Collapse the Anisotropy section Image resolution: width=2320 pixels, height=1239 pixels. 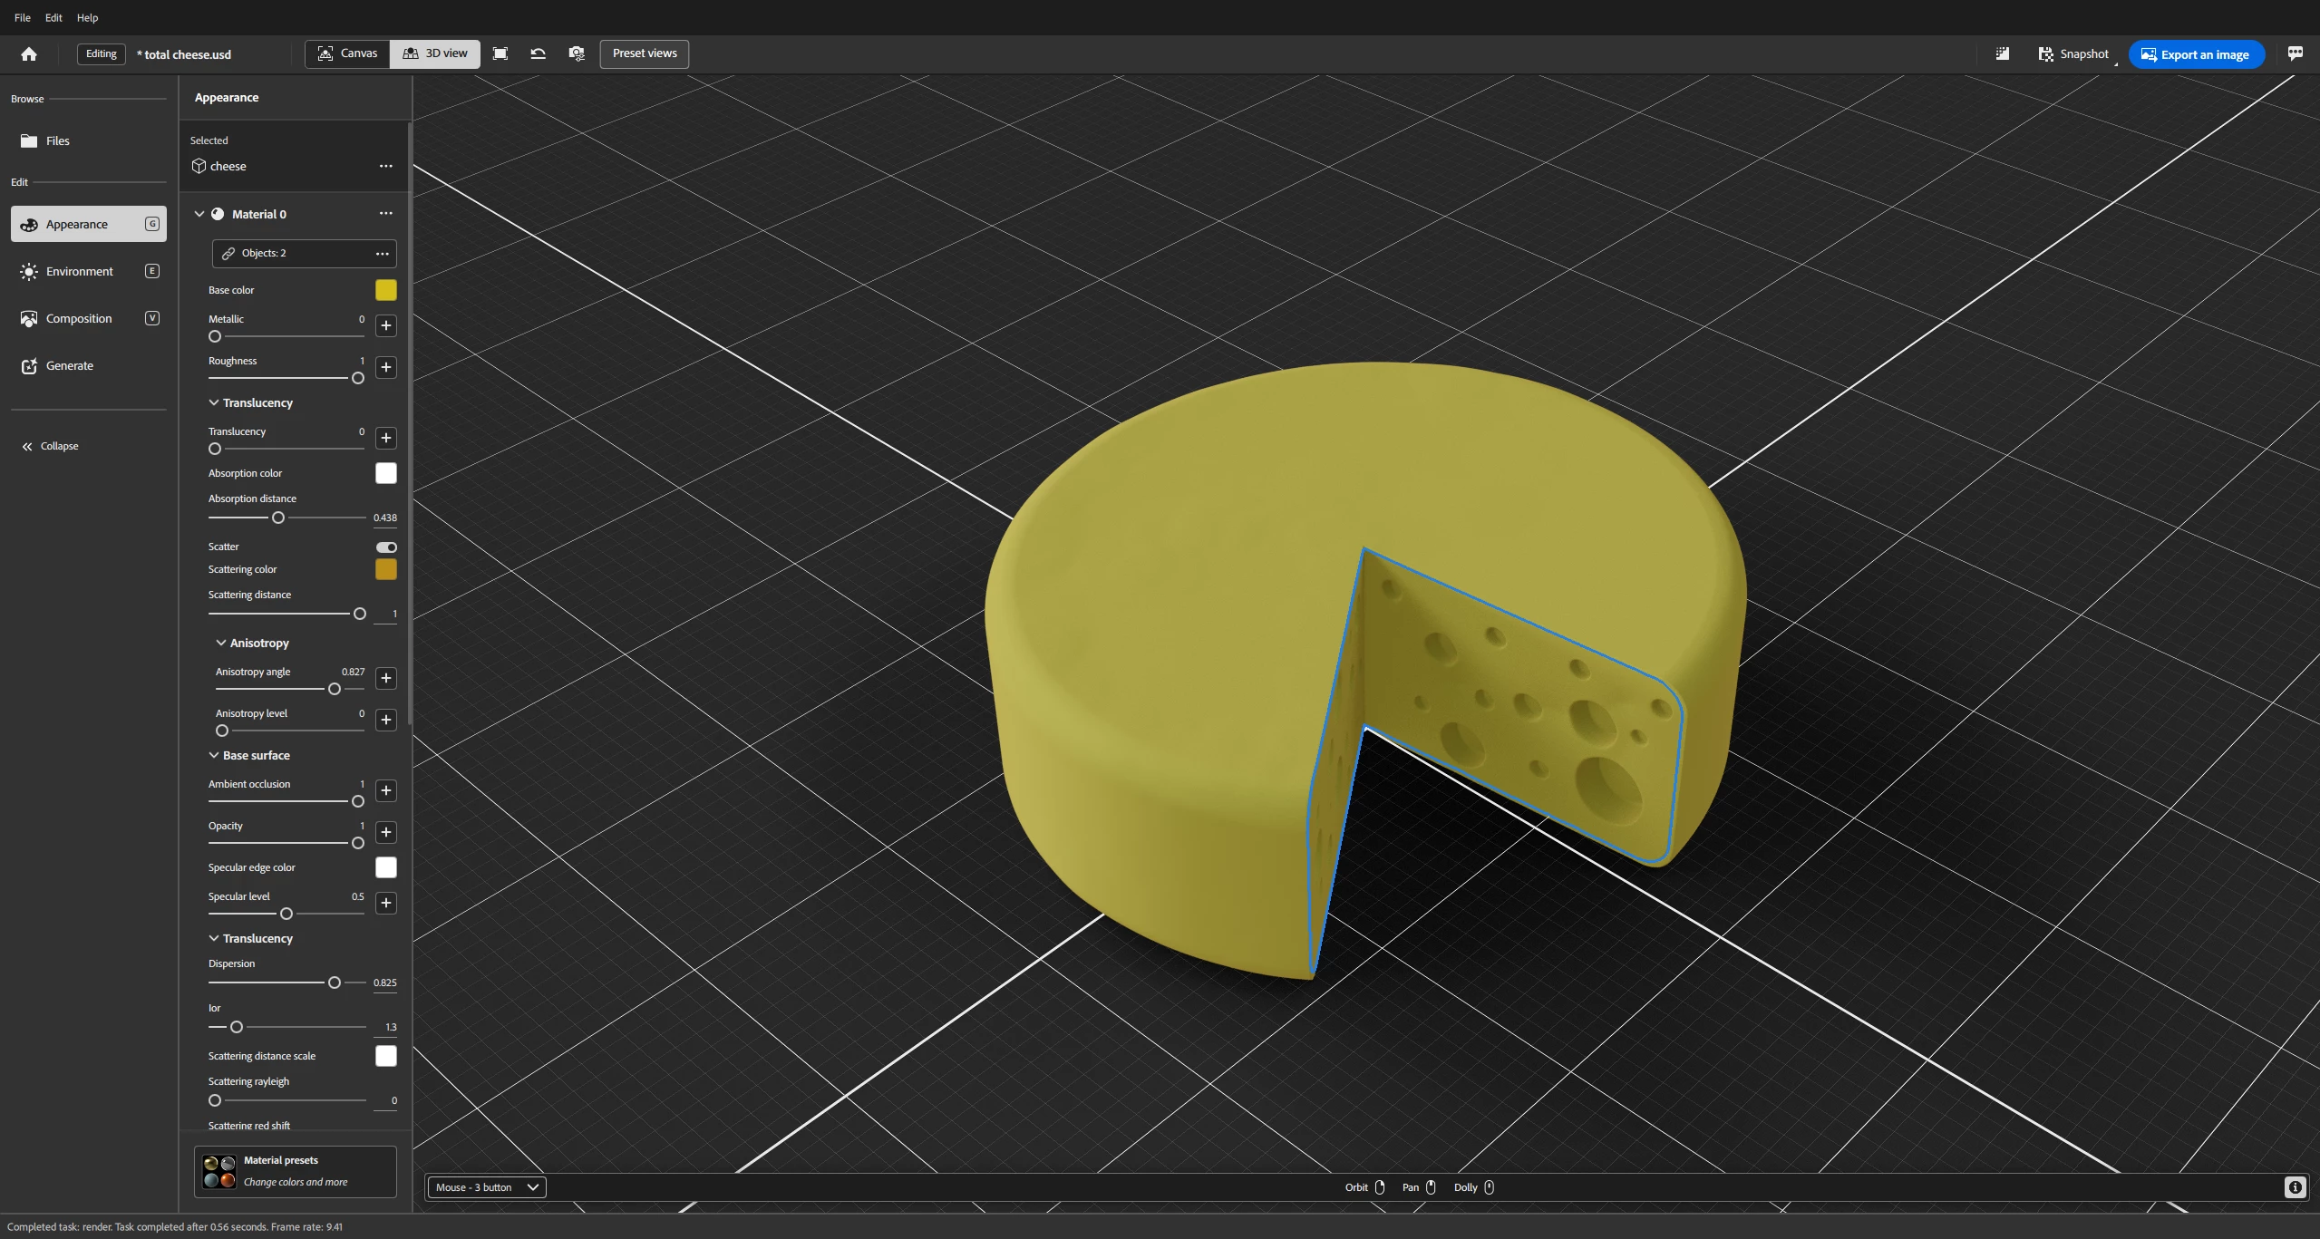point(220,643)
